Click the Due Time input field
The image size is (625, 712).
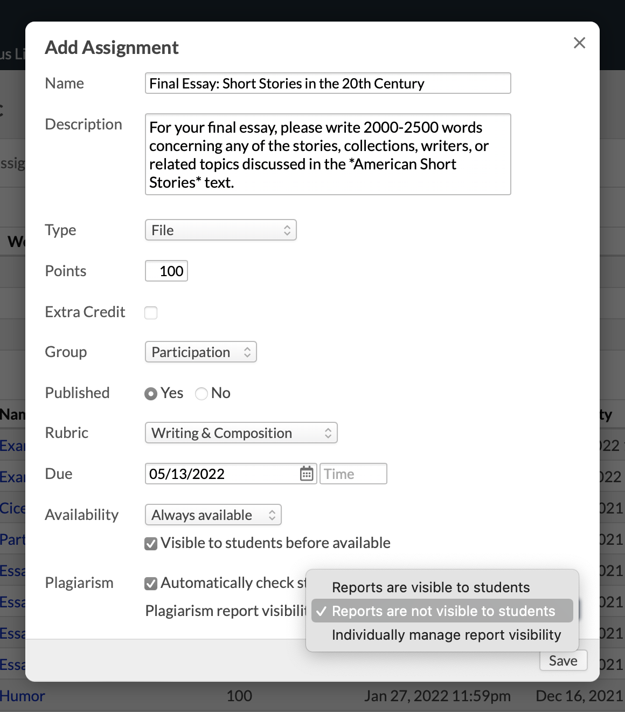353,474
